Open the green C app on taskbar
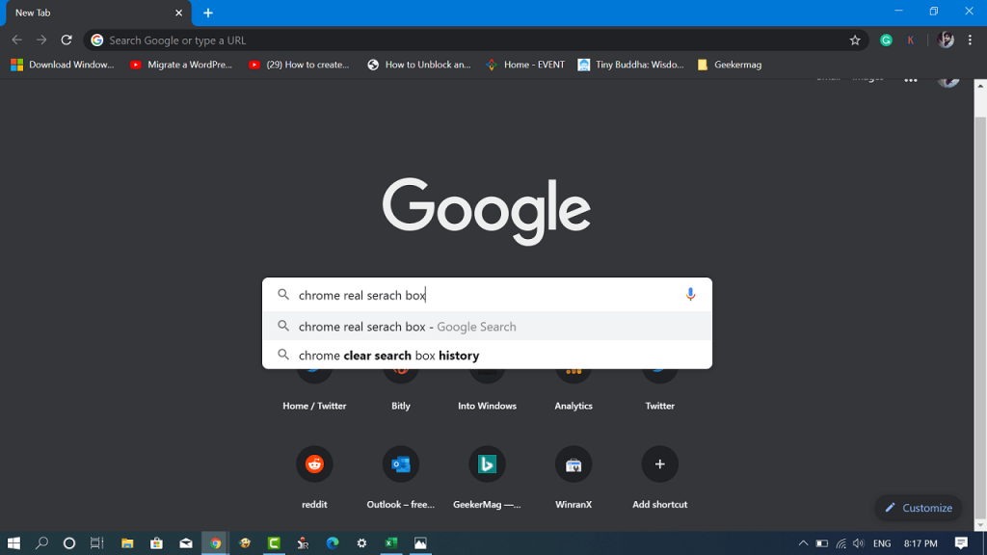The image size is (987, 555). (x=274, y=543)
